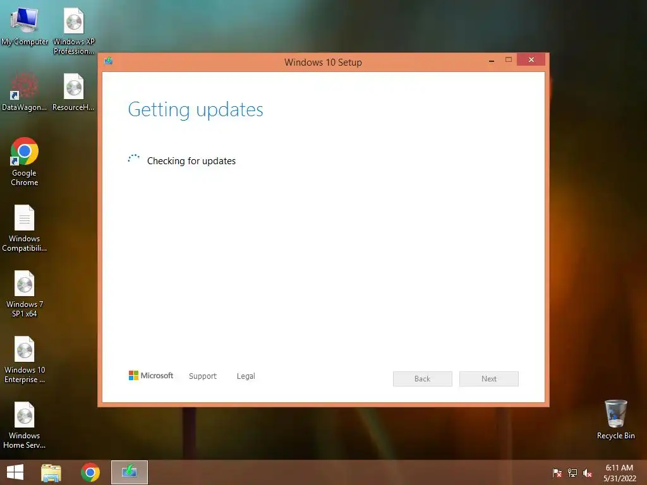This screenshot has height=485, width=647.
Task: Open Windows 7 SP1 x64 ISO
Action: [25, 293]
